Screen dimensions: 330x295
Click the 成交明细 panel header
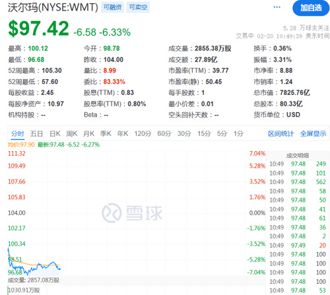298,156
